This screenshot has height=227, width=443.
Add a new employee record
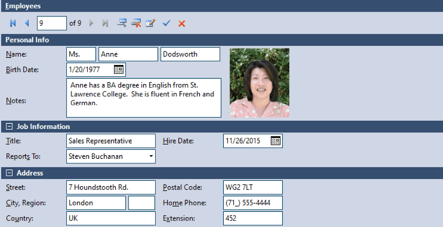122,23
